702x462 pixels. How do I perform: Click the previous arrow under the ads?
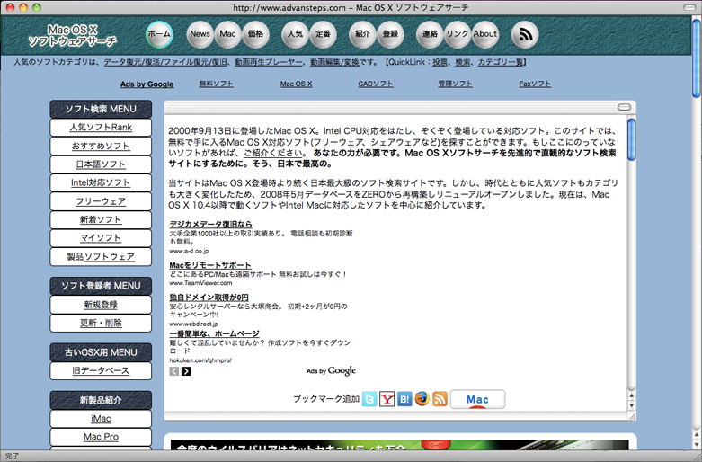click(x=174, y=371)
